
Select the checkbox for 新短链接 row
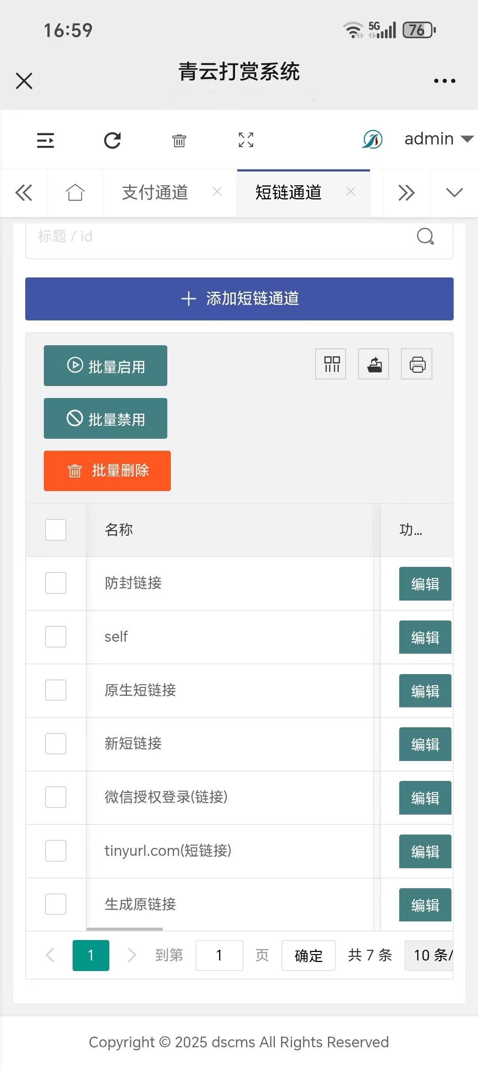pyautogui.click(x=56, y=744)
